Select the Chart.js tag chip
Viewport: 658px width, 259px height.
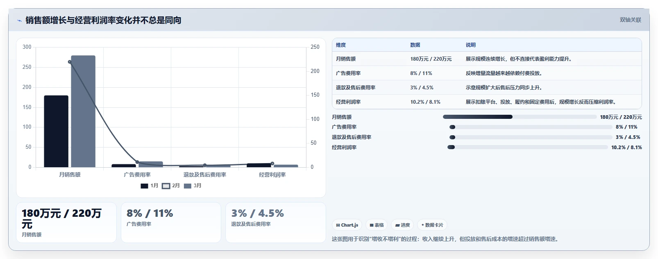pos(347,225)
